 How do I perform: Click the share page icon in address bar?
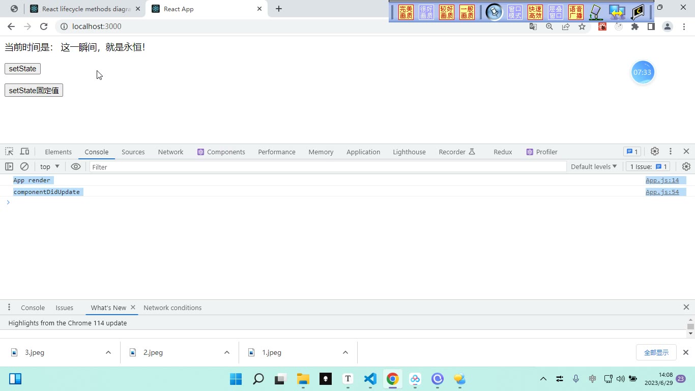[566, 26]
